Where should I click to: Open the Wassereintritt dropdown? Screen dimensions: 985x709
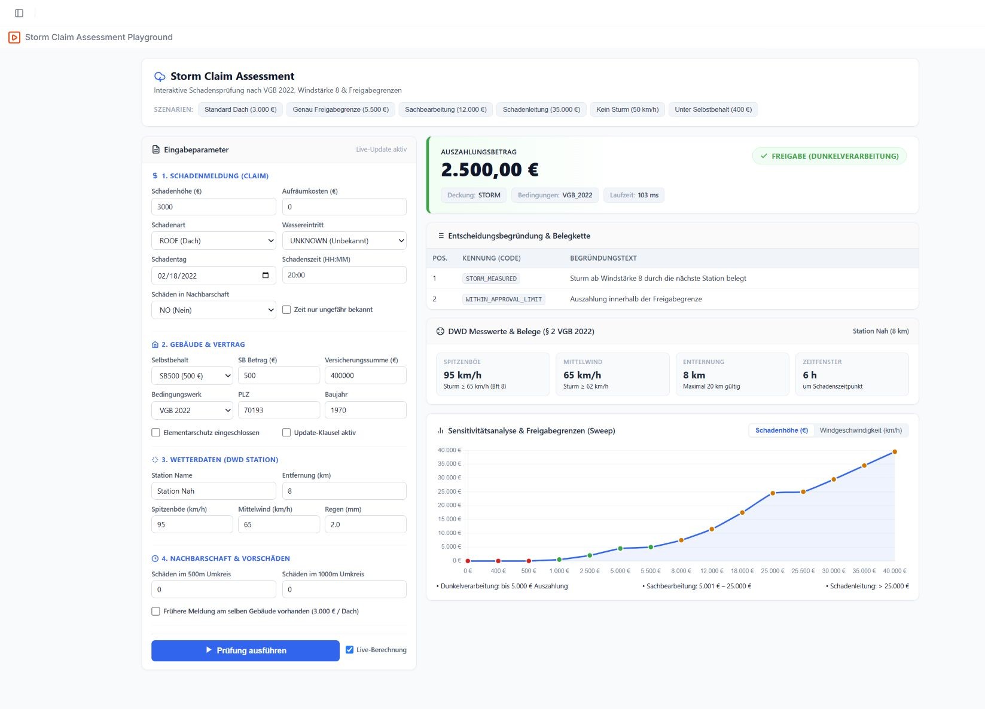point(344,241)
